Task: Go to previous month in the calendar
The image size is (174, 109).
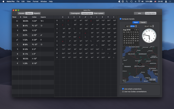Action: pos(135,30)
